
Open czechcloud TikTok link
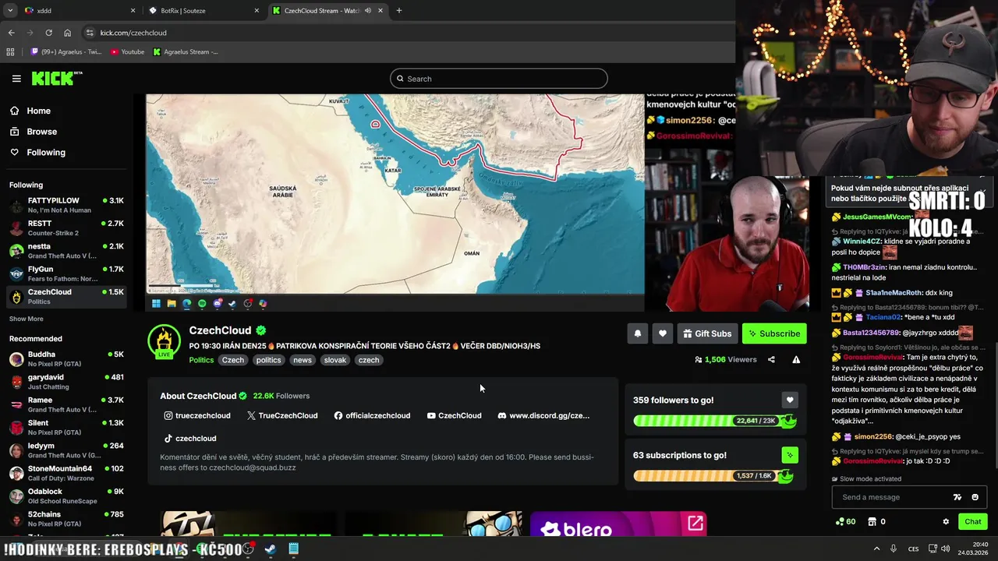(x=189, y=439)
